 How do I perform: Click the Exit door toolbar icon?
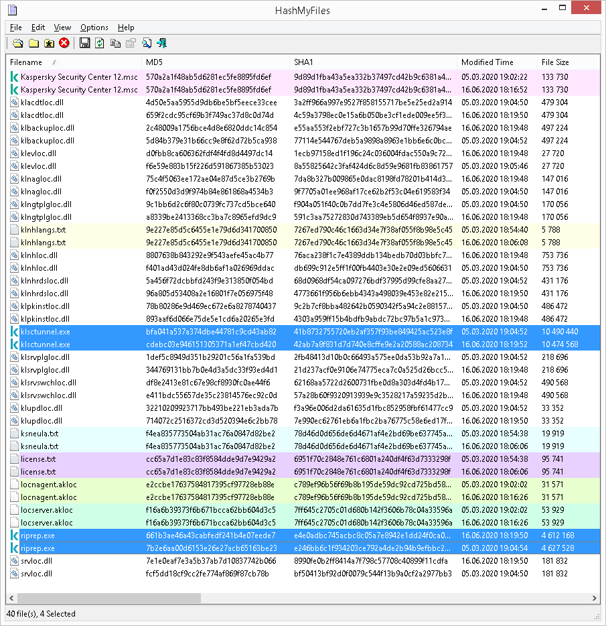tap(161, 43)
